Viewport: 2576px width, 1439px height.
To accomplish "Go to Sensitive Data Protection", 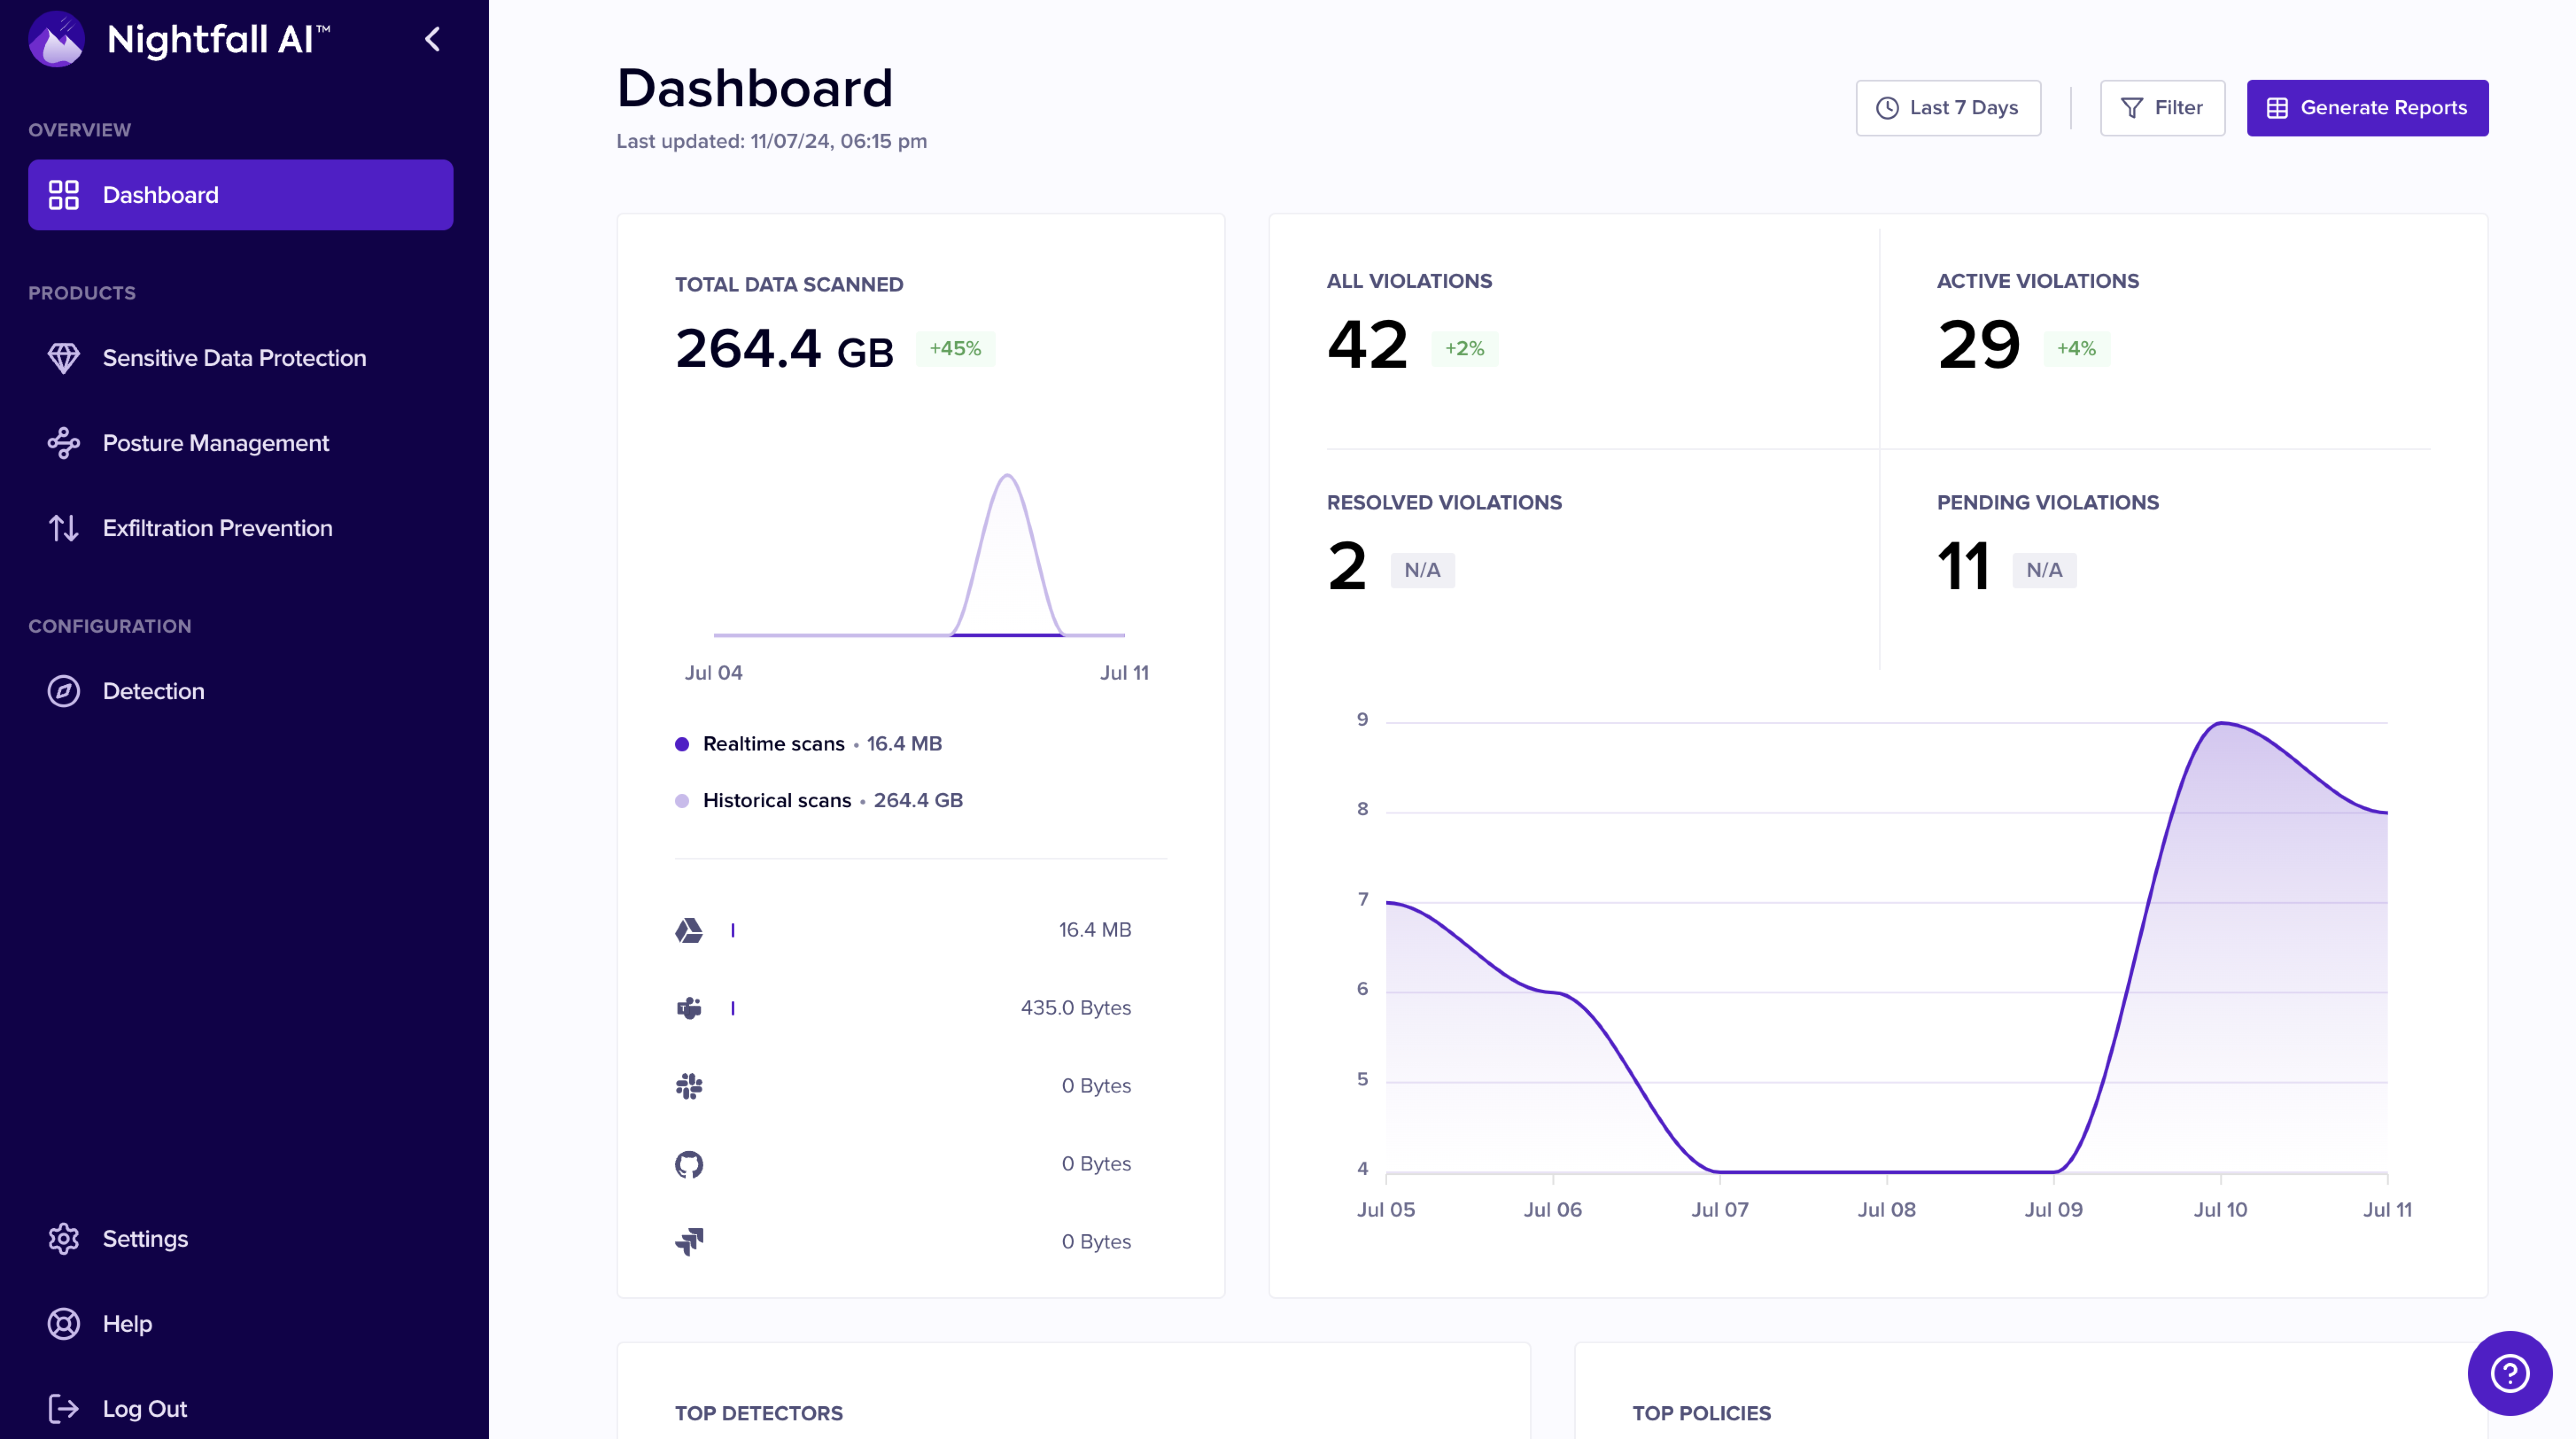I will 234,358.
